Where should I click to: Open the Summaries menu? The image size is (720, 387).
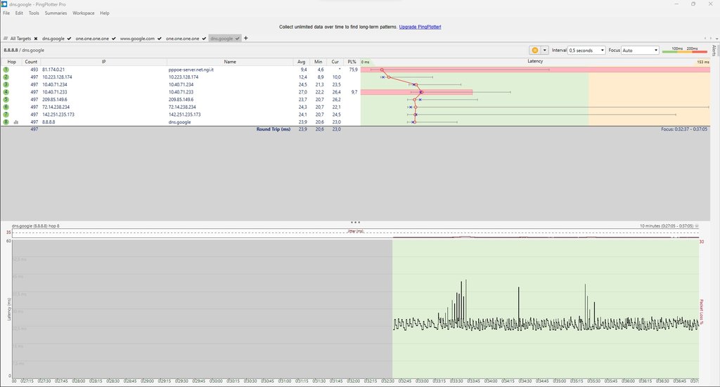(56, 13)
